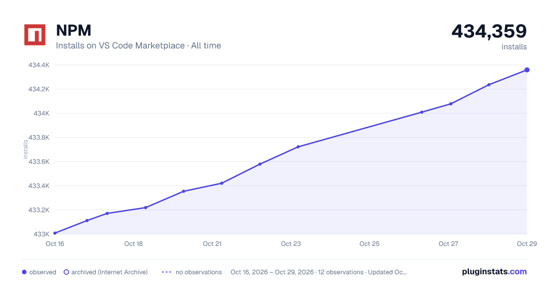Click 'Installs on VS Code Marketplace' subtitle
Image resolution: width=549 pixels, height=288 pixels.
coord(120,46)
